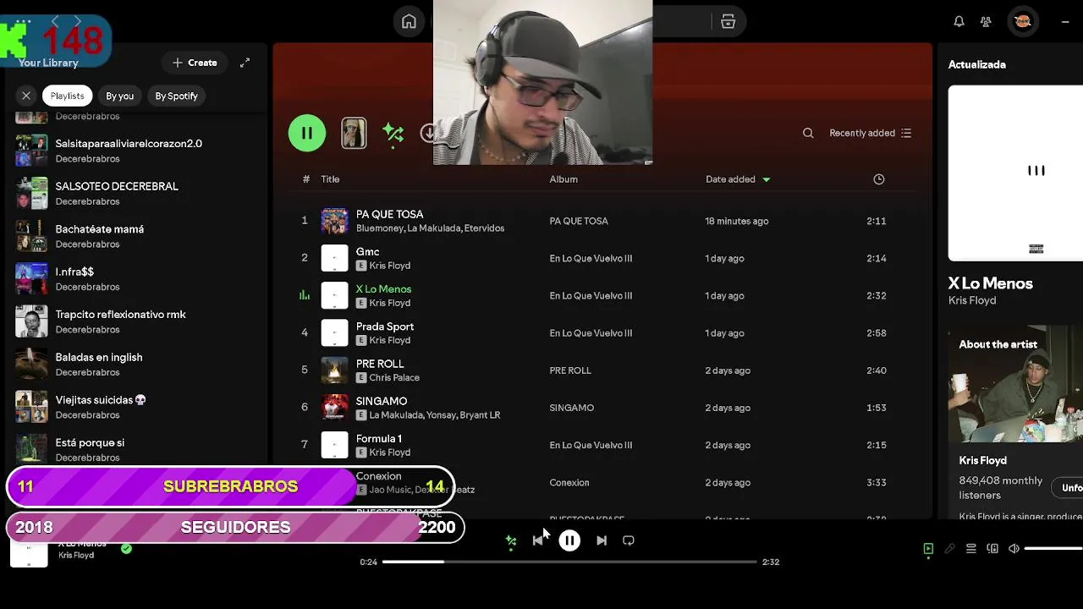Sort by the duration clock icon
This screenshot has height=609, width=1083.
(878, 179)
